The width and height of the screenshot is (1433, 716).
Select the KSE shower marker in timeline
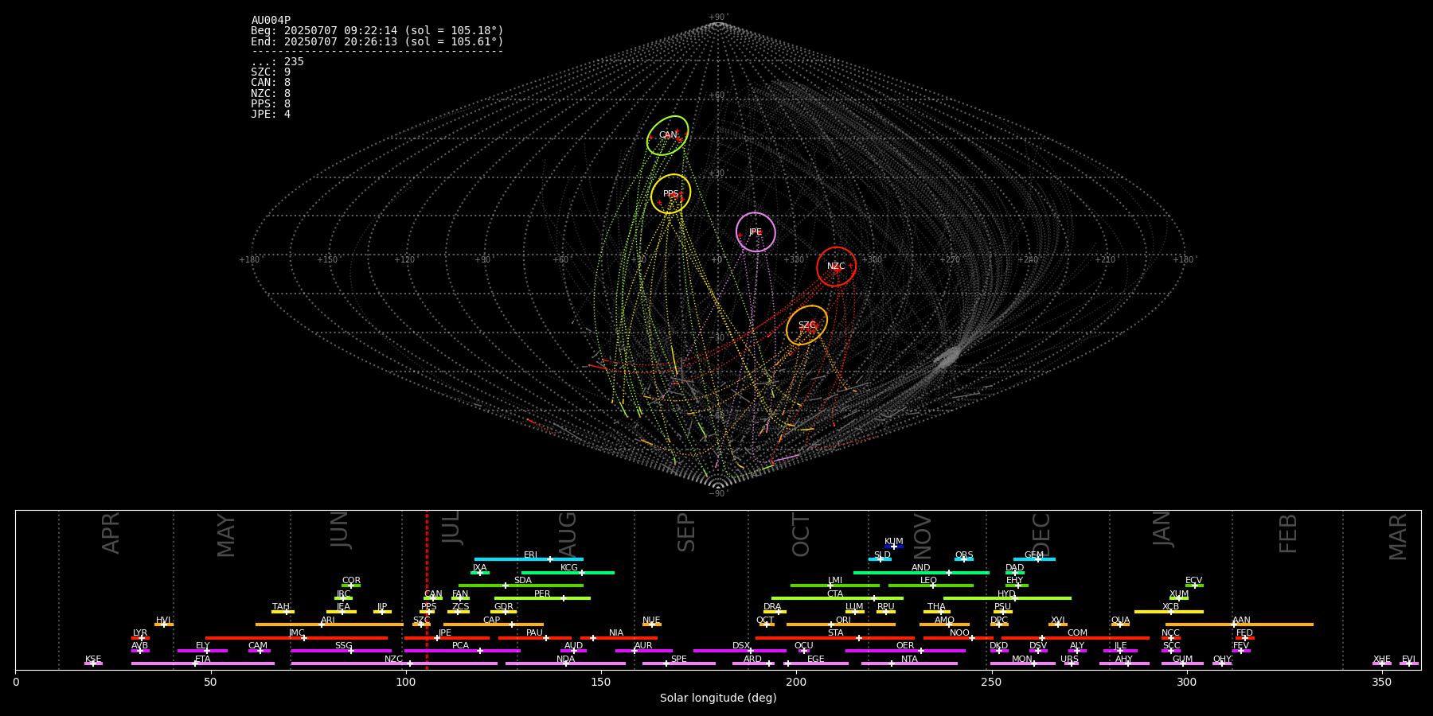point(93,663)
